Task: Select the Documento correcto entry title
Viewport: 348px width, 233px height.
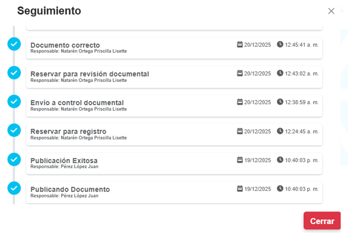Action: point(65,45)
